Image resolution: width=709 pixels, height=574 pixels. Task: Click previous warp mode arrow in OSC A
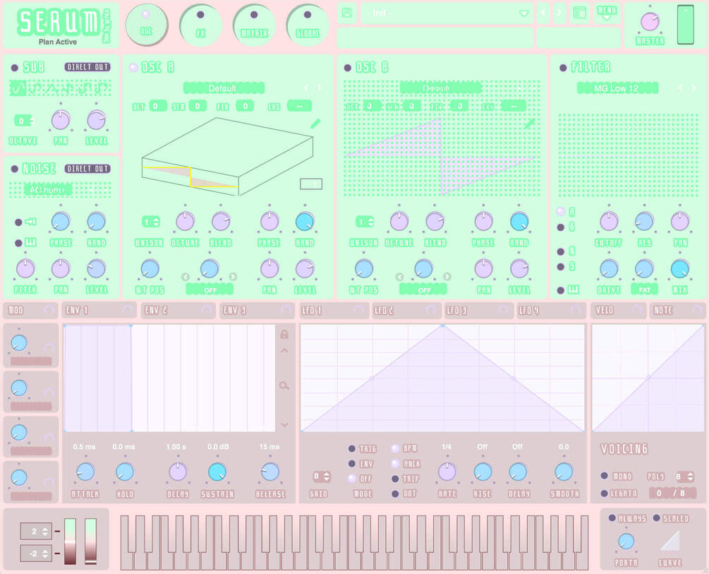point(186,277)
